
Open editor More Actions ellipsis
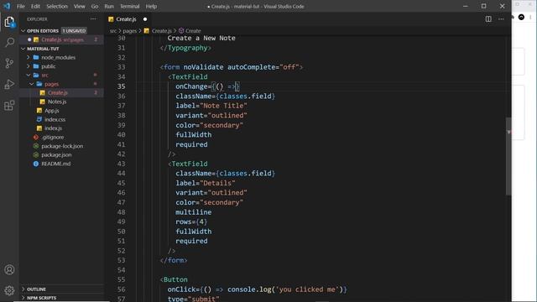pyautogui.click(x=501, y=19)
